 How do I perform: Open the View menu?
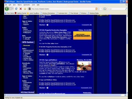[14, 5]
